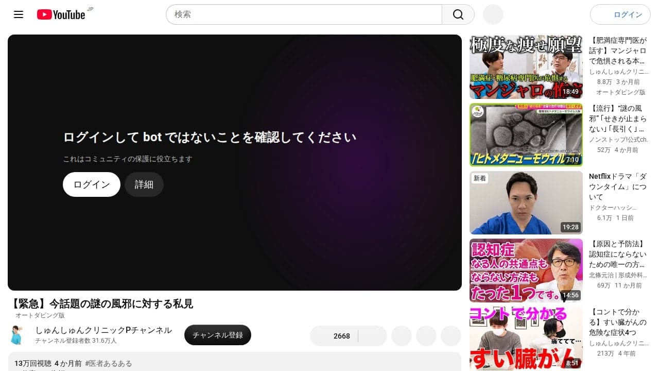Click the 18:49 duration badge
659x371 pixels.
(x=570, y=92)
